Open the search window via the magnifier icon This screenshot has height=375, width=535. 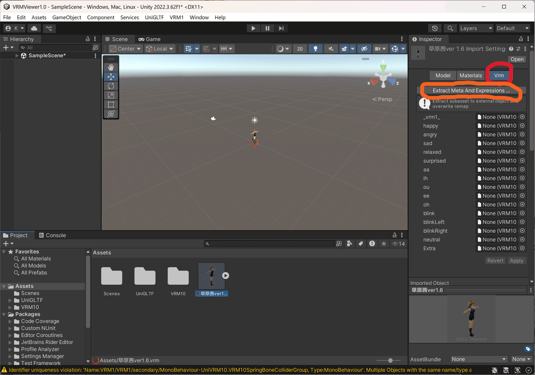pyautogui.click(x=450, y=28)
